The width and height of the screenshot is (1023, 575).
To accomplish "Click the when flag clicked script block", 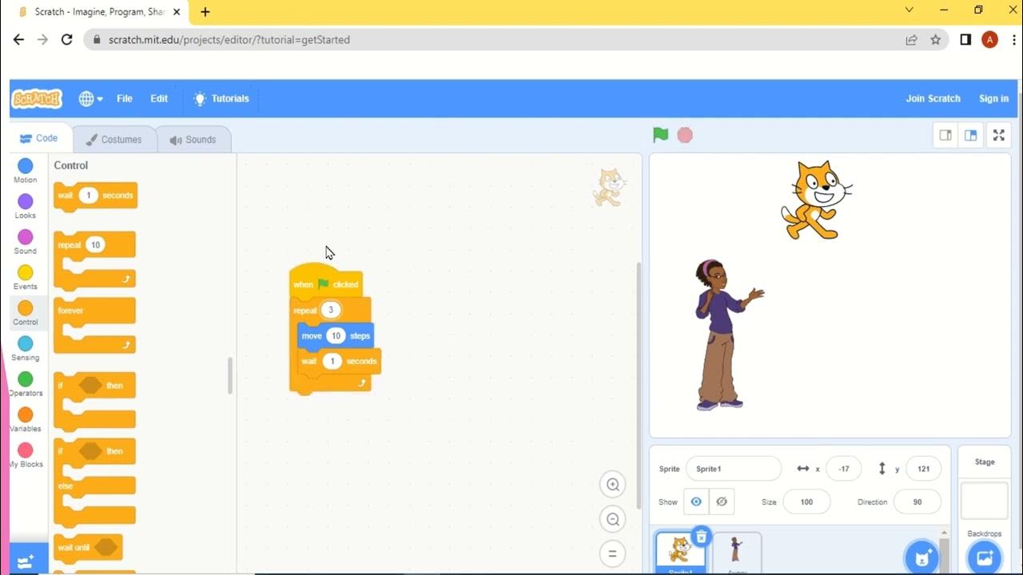I will 326,282.
